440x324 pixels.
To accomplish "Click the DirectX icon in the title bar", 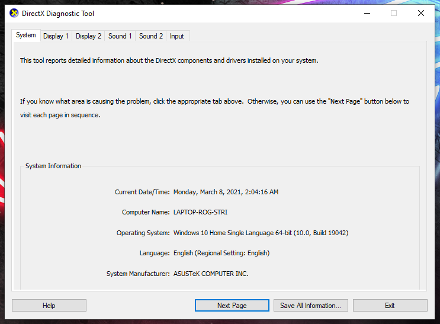I will point(14,13).
